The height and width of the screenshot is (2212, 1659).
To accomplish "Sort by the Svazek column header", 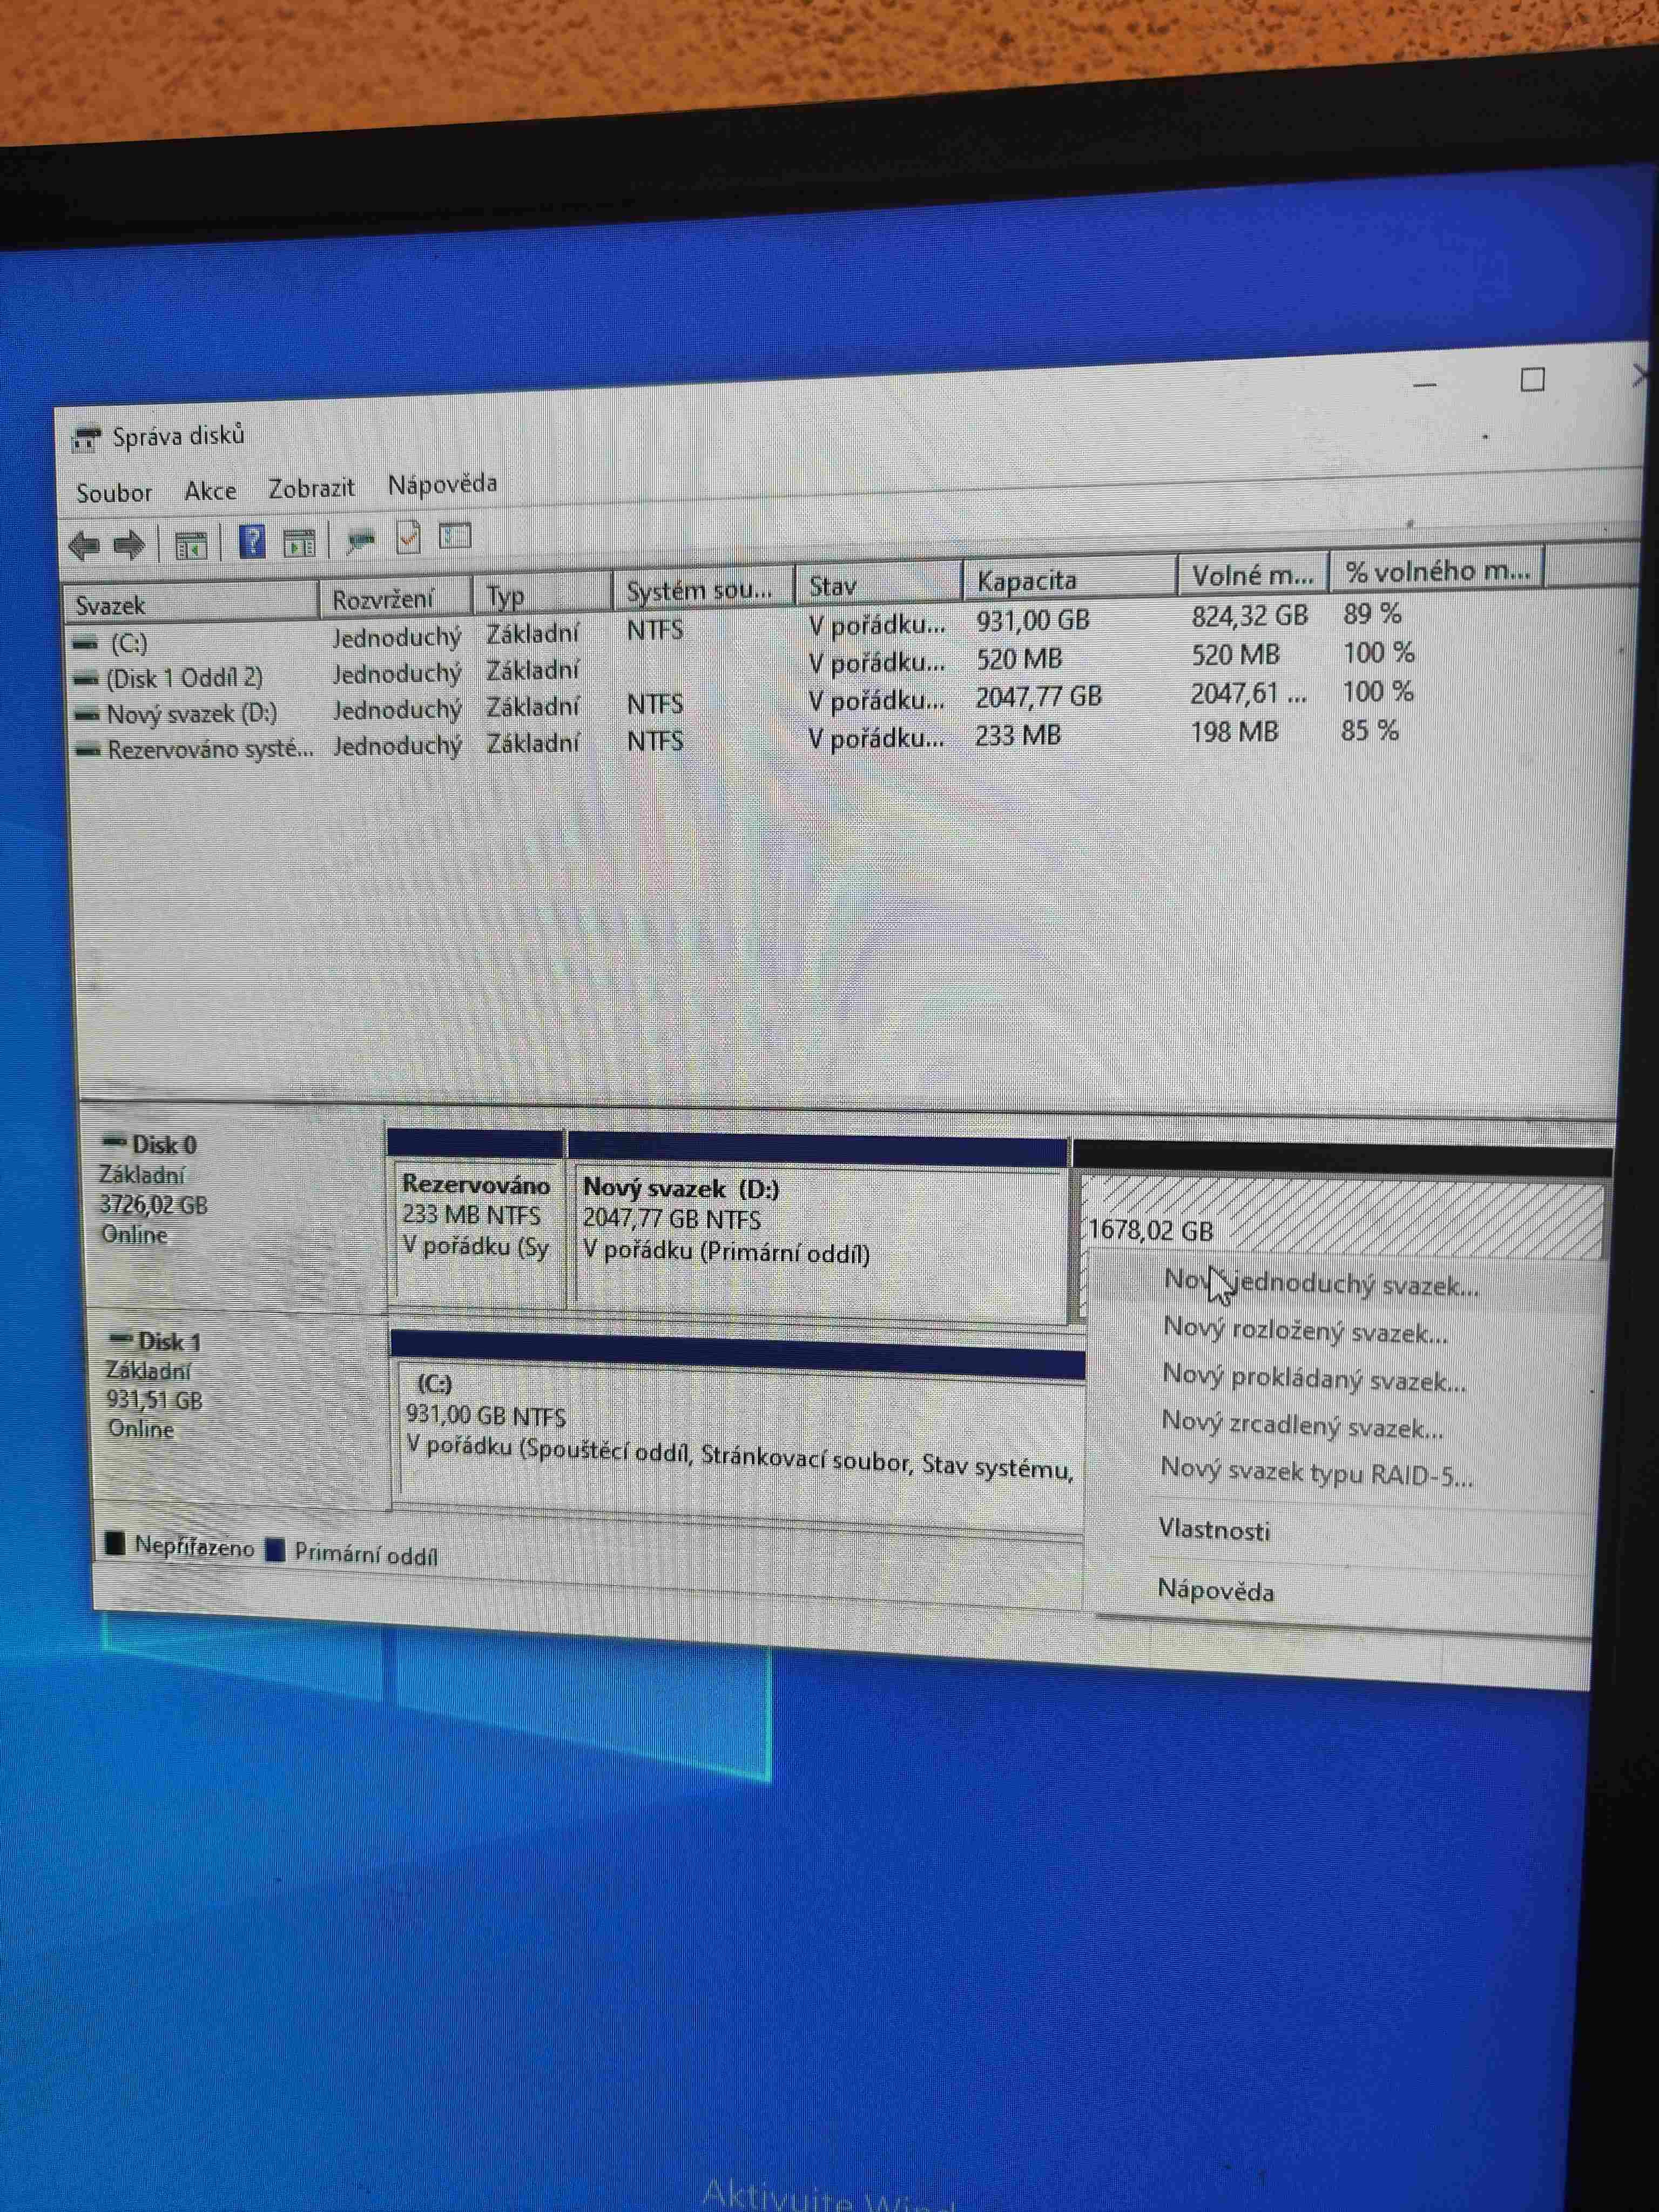I will click(111, 605).
